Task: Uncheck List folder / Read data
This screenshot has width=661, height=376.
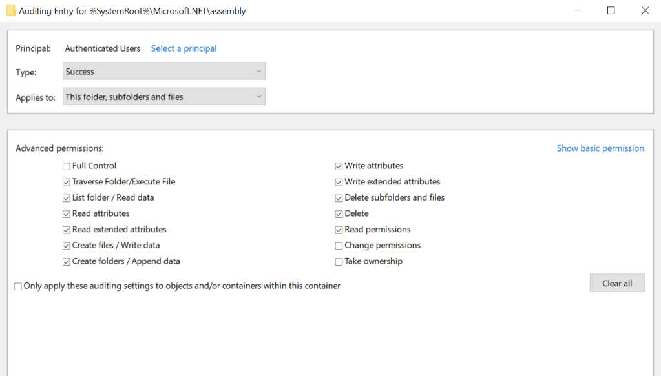Action: point(67,198)
